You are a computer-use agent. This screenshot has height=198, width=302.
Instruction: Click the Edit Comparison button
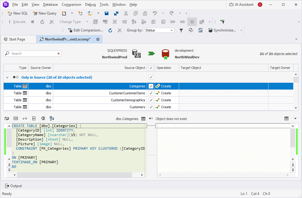coord(86,30)
